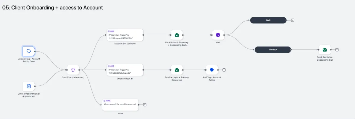Viewport: 355px width, 119px height.
Task: Click the Timeout branch pill
Action: point(273,49)
